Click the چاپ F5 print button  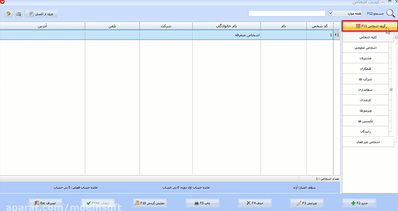(x=202, y=203)
